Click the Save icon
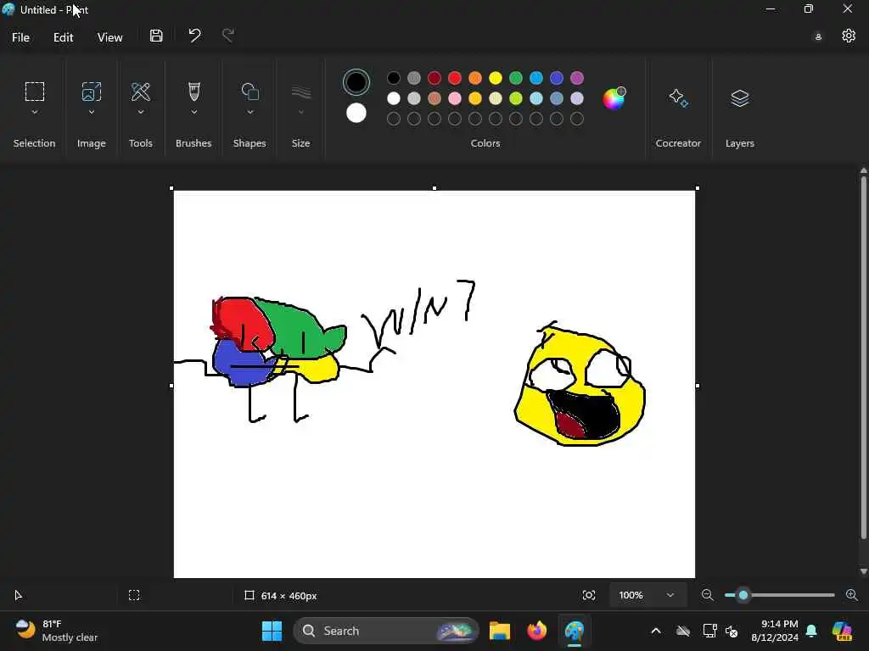 tap(156, 36)
